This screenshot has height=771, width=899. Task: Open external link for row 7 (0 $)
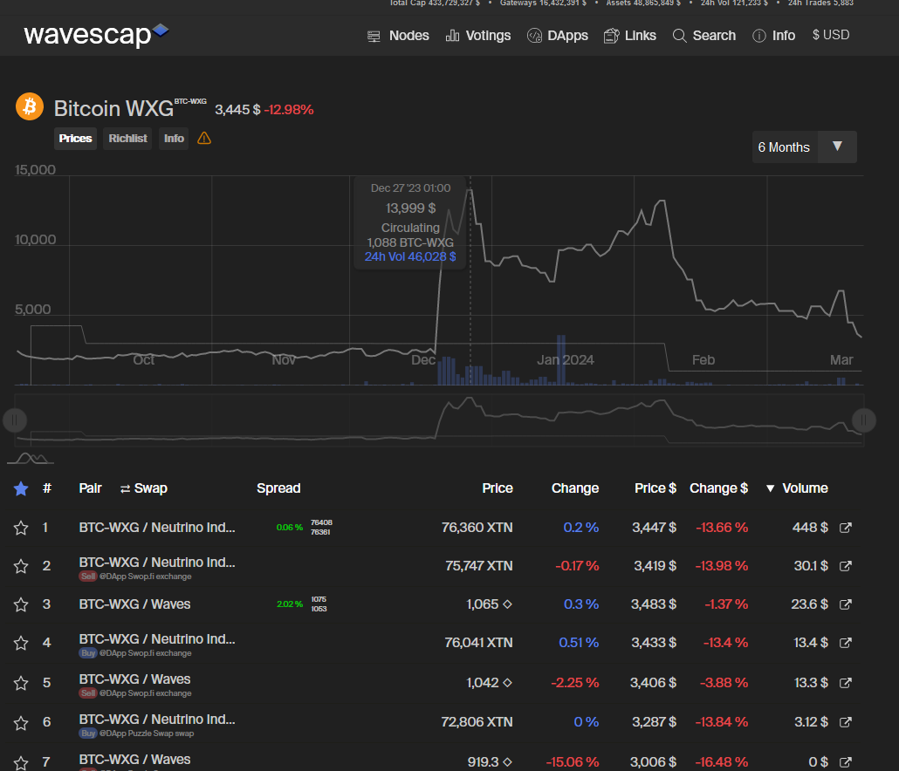click(x=846, y=762)
